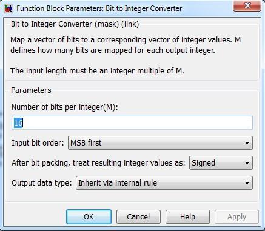
Task: Click the Bit to Integer Converter (mask) (link) heading
Action: (75, 24)
